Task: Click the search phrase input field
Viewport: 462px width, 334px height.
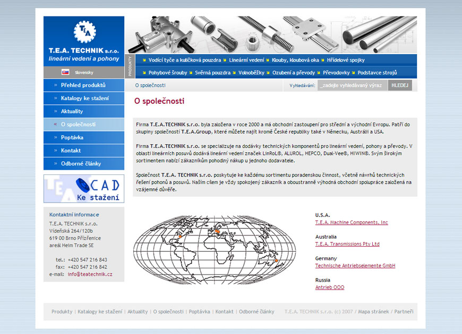Action: [353, 85]
